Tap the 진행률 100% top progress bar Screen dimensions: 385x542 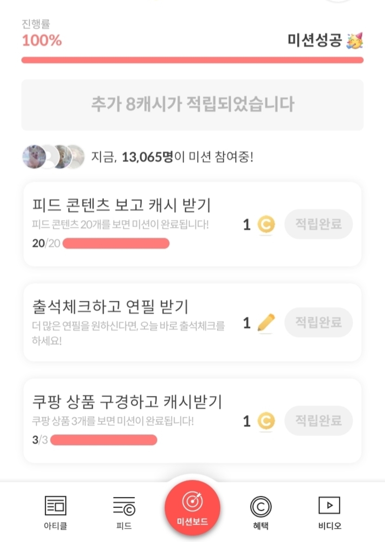(192, 60)
